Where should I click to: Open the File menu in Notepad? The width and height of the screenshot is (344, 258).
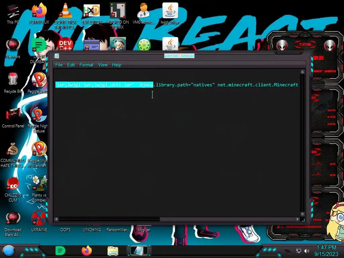pyautogui.click(x=59, y=65)
